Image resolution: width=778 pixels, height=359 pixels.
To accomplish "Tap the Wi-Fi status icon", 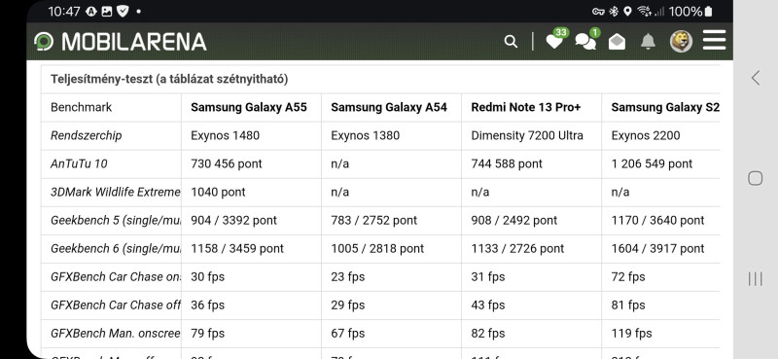I will coord(644,12).
